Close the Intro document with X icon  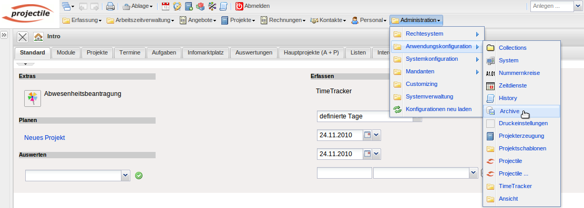coord(23,37)
